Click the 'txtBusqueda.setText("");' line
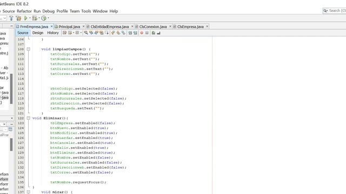The height and width of the screenshot is (194, 346). [x=77, y=108]
